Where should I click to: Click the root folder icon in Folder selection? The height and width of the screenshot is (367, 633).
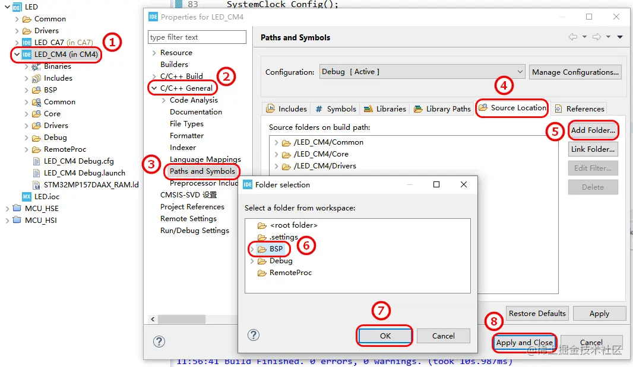[262, 225]
